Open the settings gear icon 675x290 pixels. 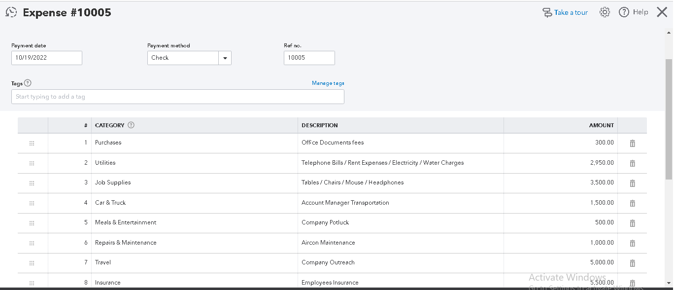(605, 12)
